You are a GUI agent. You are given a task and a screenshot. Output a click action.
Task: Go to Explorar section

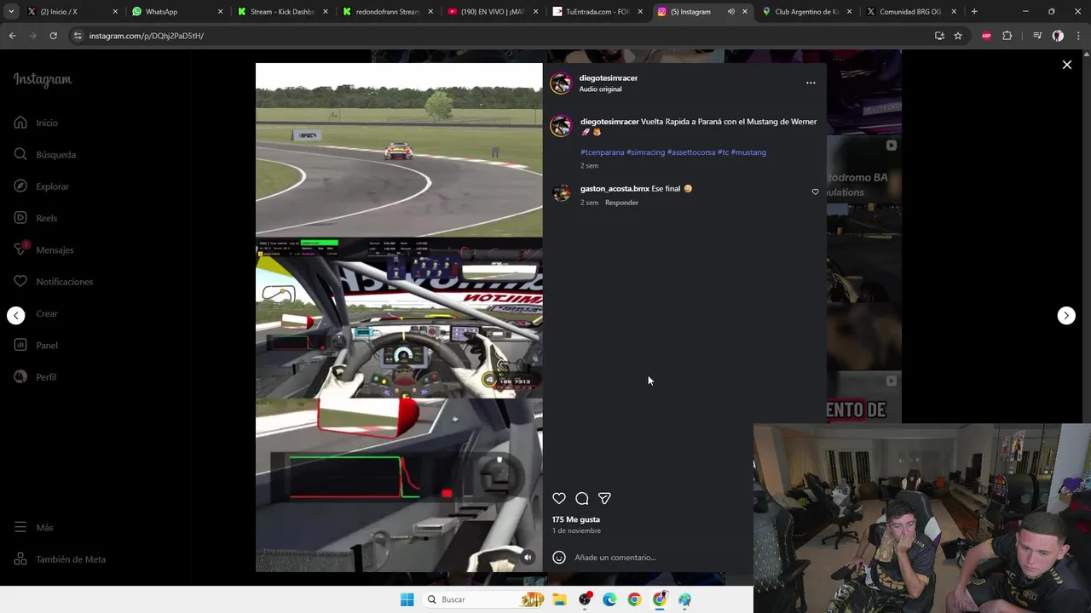42,186
